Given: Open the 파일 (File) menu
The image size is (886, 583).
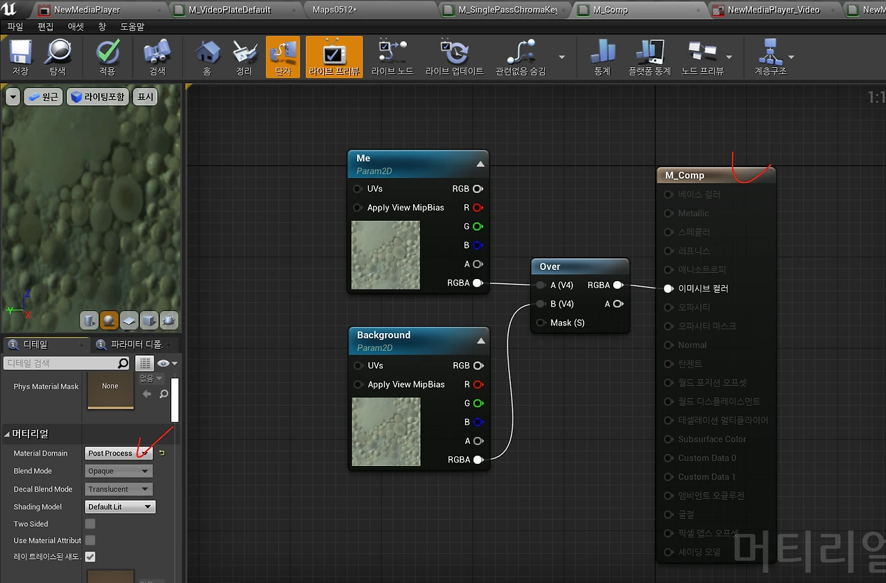Looking at the screenshot, I should click(15, 26).
